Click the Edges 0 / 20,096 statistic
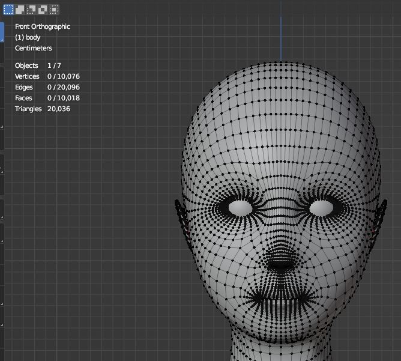 tap(47, 87)
